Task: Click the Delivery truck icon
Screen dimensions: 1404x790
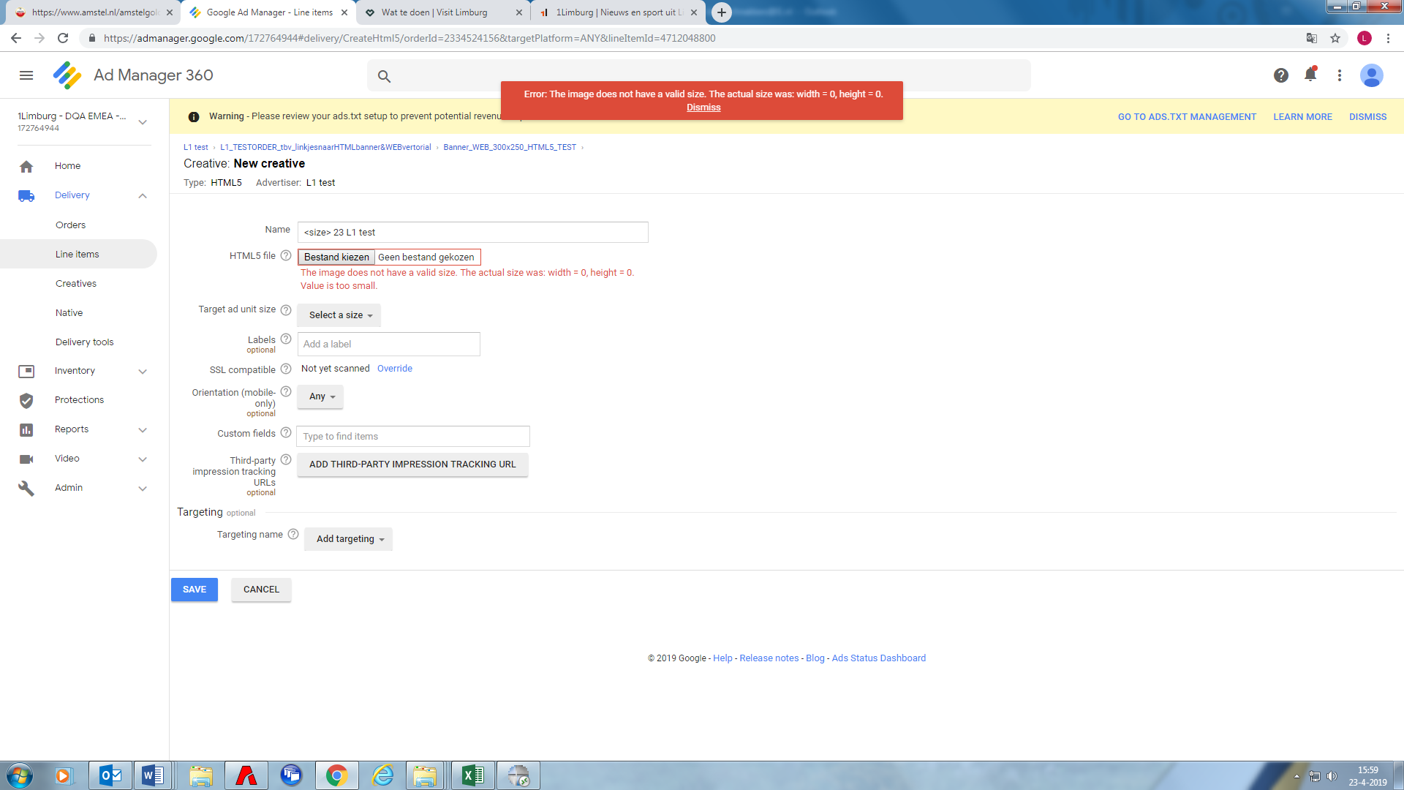Action: pos(26,195)
